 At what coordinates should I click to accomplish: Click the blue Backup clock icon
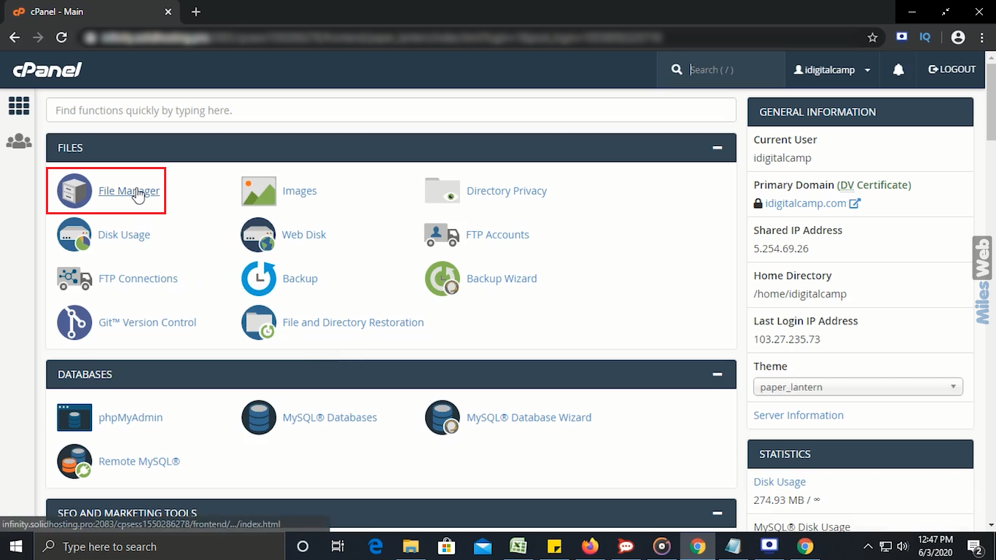point(259,279)
